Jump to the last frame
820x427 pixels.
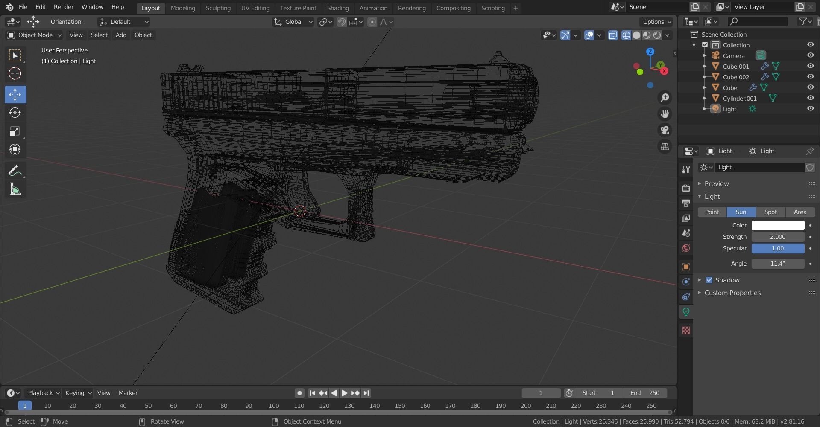pyautogui.click(x=366, y=393)
